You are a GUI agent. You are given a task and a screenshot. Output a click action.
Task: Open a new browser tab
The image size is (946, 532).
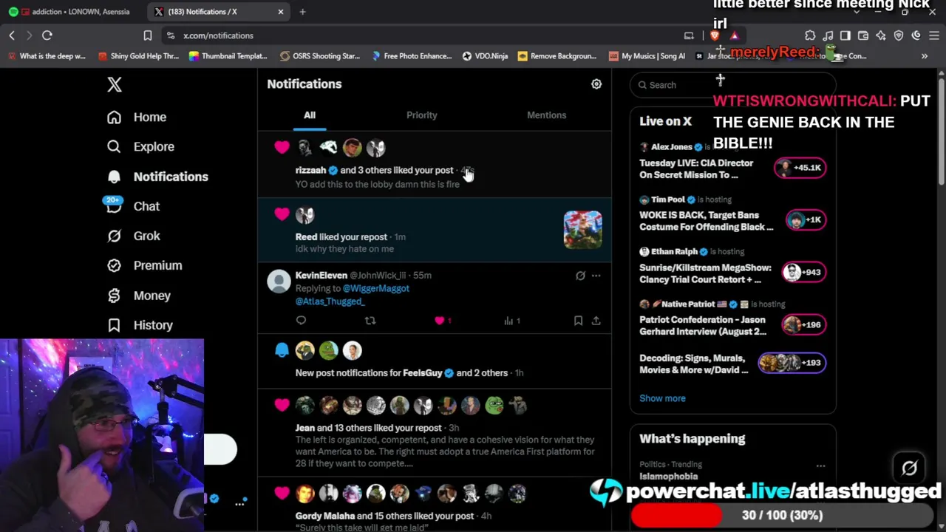click(302, 12)
